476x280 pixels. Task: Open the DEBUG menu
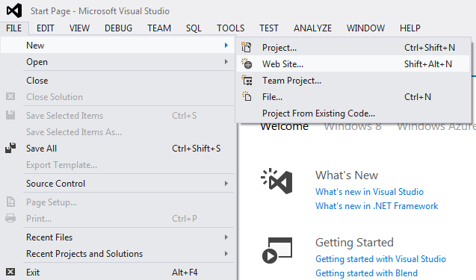tap(118, 28)
